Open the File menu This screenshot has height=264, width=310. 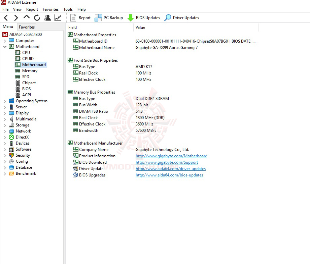pos(5,9)
